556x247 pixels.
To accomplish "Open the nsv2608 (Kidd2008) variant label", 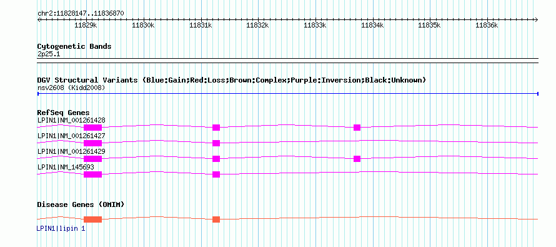I will tap(71, 88).
